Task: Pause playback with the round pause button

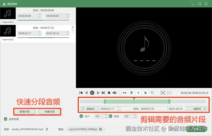Action: pos(92,93)
